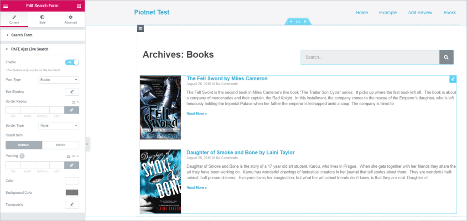467x221 pixels.
Task: Open the Background Color swatch
Action: pyautogui.click(x=72, y=193)
